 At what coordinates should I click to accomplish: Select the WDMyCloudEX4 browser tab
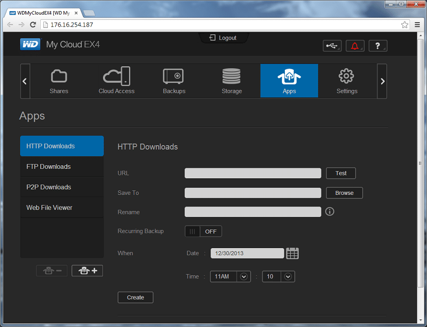tap(43, 13)
